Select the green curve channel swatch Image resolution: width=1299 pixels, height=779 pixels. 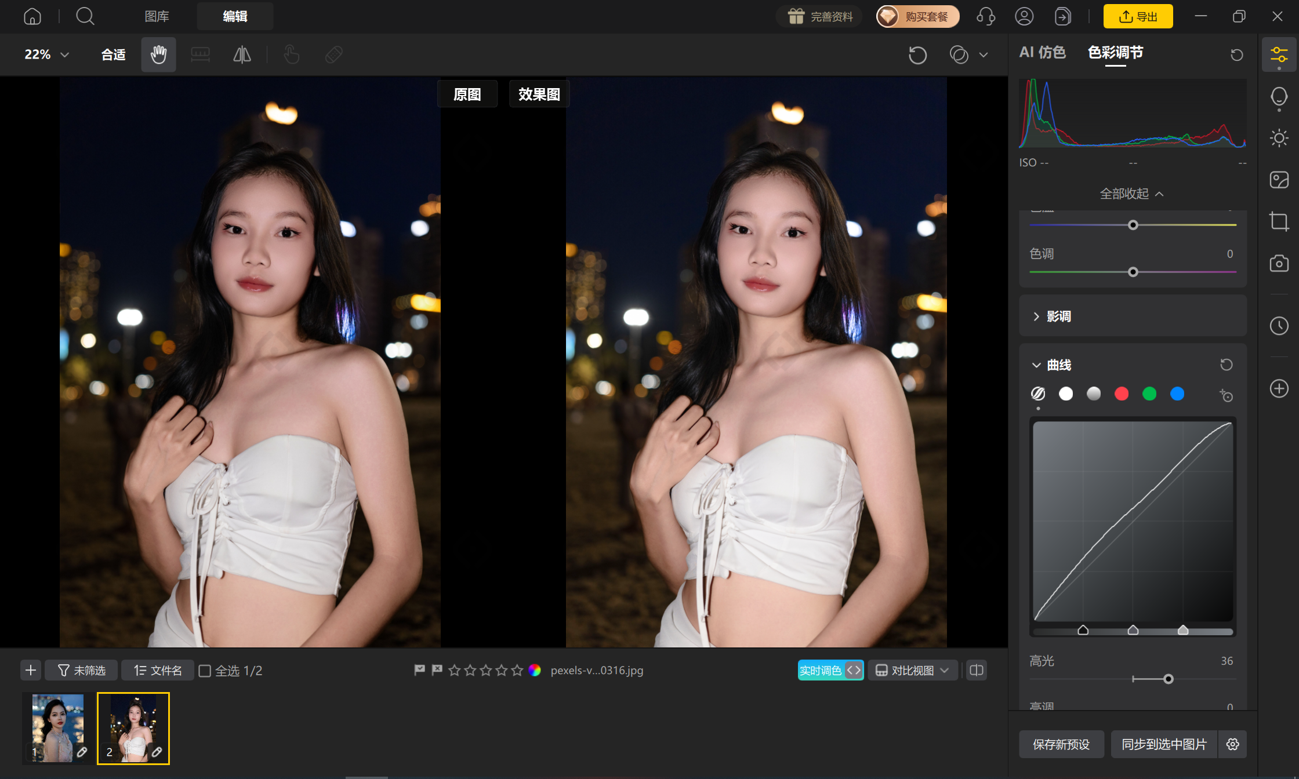pyautogui.click(x=1149, y=394)
